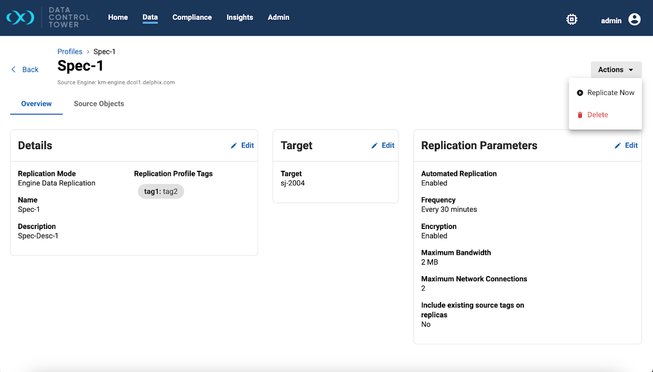Click the pencil icon in Details card
The width and height of the screenshot is (653, 372).
tap(234, 146)
